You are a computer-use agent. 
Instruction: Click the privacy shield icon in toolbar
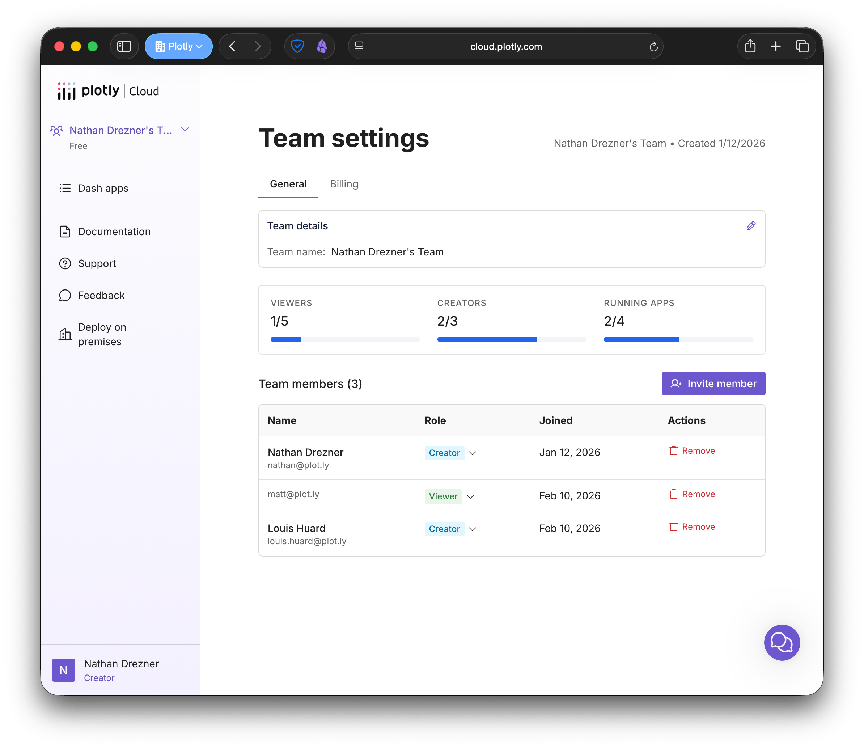(x=298, y=46)
